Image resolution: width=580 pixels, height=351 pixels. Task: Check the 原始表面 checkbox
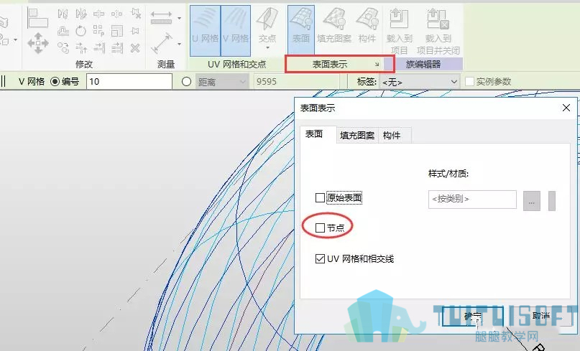coord(320,197)
